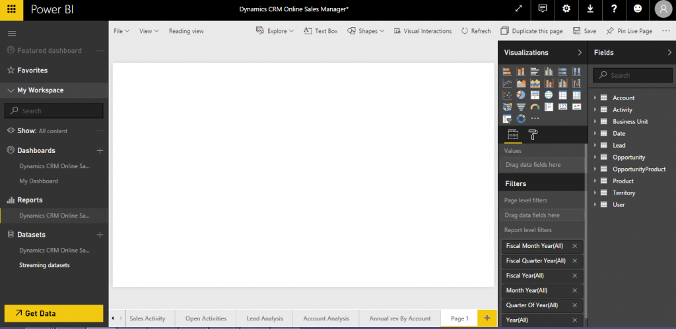This screenshot has width=676, height=329.
Task: Open the download menu icon
Action: point(590,9)
